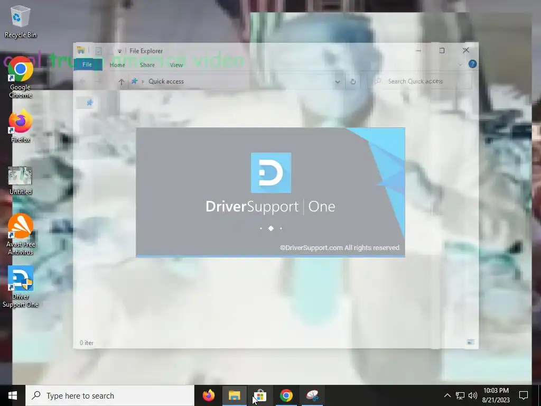This screenshot has height=406, width=541.
Task: Click the Type here to search box
Action: [x=110, y=395]
